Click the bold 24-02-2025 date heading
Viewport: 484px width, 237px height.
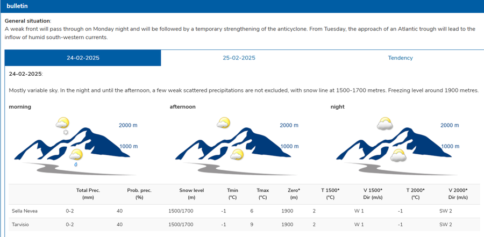[x=26, y=74]
